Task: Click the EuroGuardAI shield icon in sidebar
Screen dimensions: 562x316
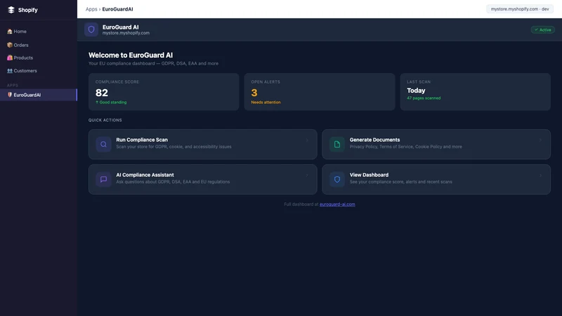Action: click(x=10, y=95)
